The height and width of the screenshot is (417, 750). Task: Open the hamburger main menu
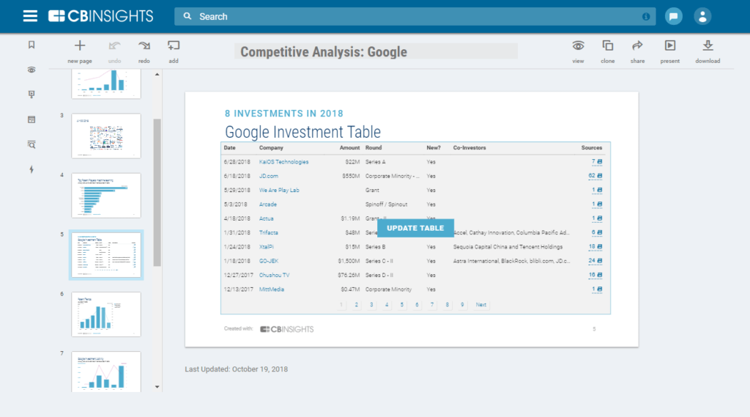click(30, 16)
